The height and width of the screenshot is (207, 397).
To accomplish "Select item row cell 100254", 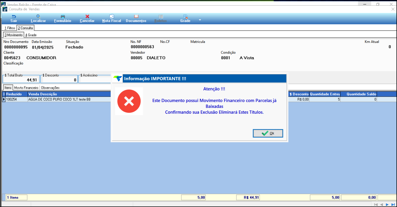I will tap(16, 99).
